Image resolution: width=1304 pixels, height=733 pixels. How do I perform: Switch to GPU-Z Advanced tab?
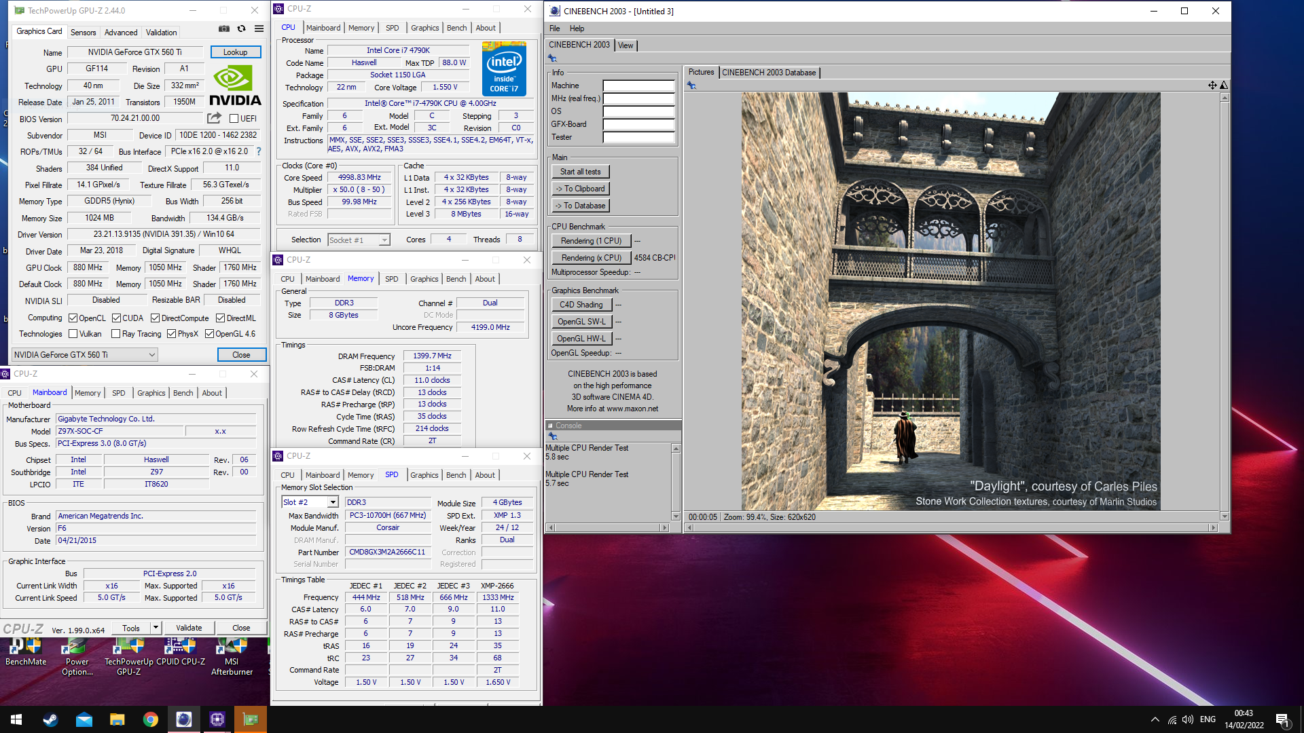point(121,33)
